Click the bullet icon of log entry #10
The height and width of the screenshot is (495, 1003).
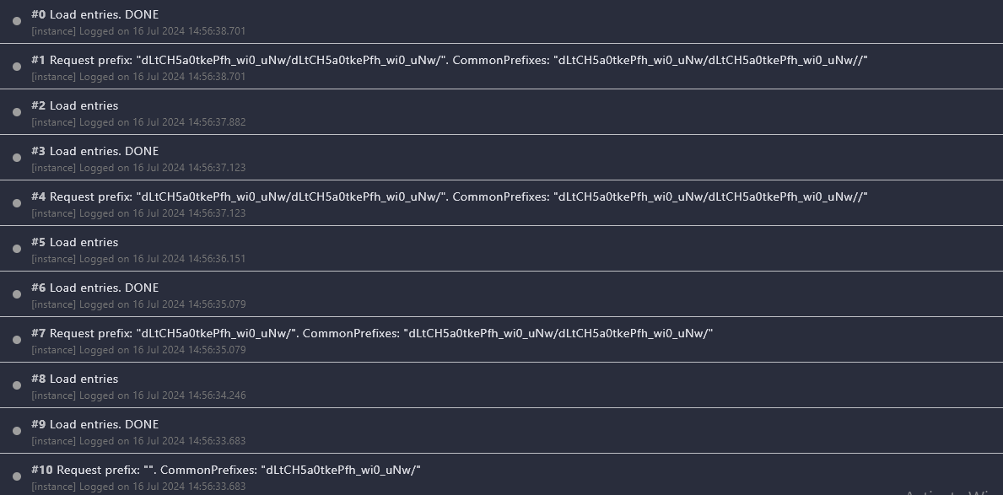[x=17, y=476]
